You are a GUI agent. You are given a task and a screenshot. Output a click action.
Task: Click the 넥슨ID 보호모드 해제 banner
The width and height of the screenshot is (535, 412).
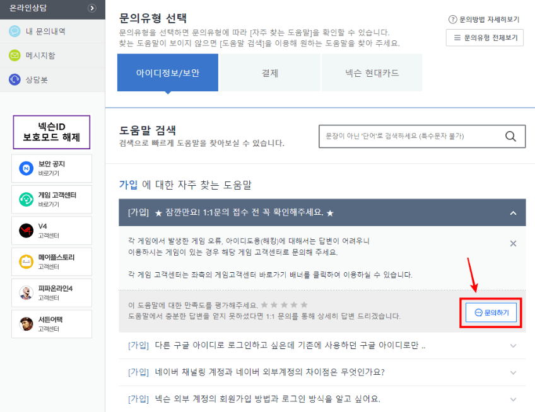(52, 132)
